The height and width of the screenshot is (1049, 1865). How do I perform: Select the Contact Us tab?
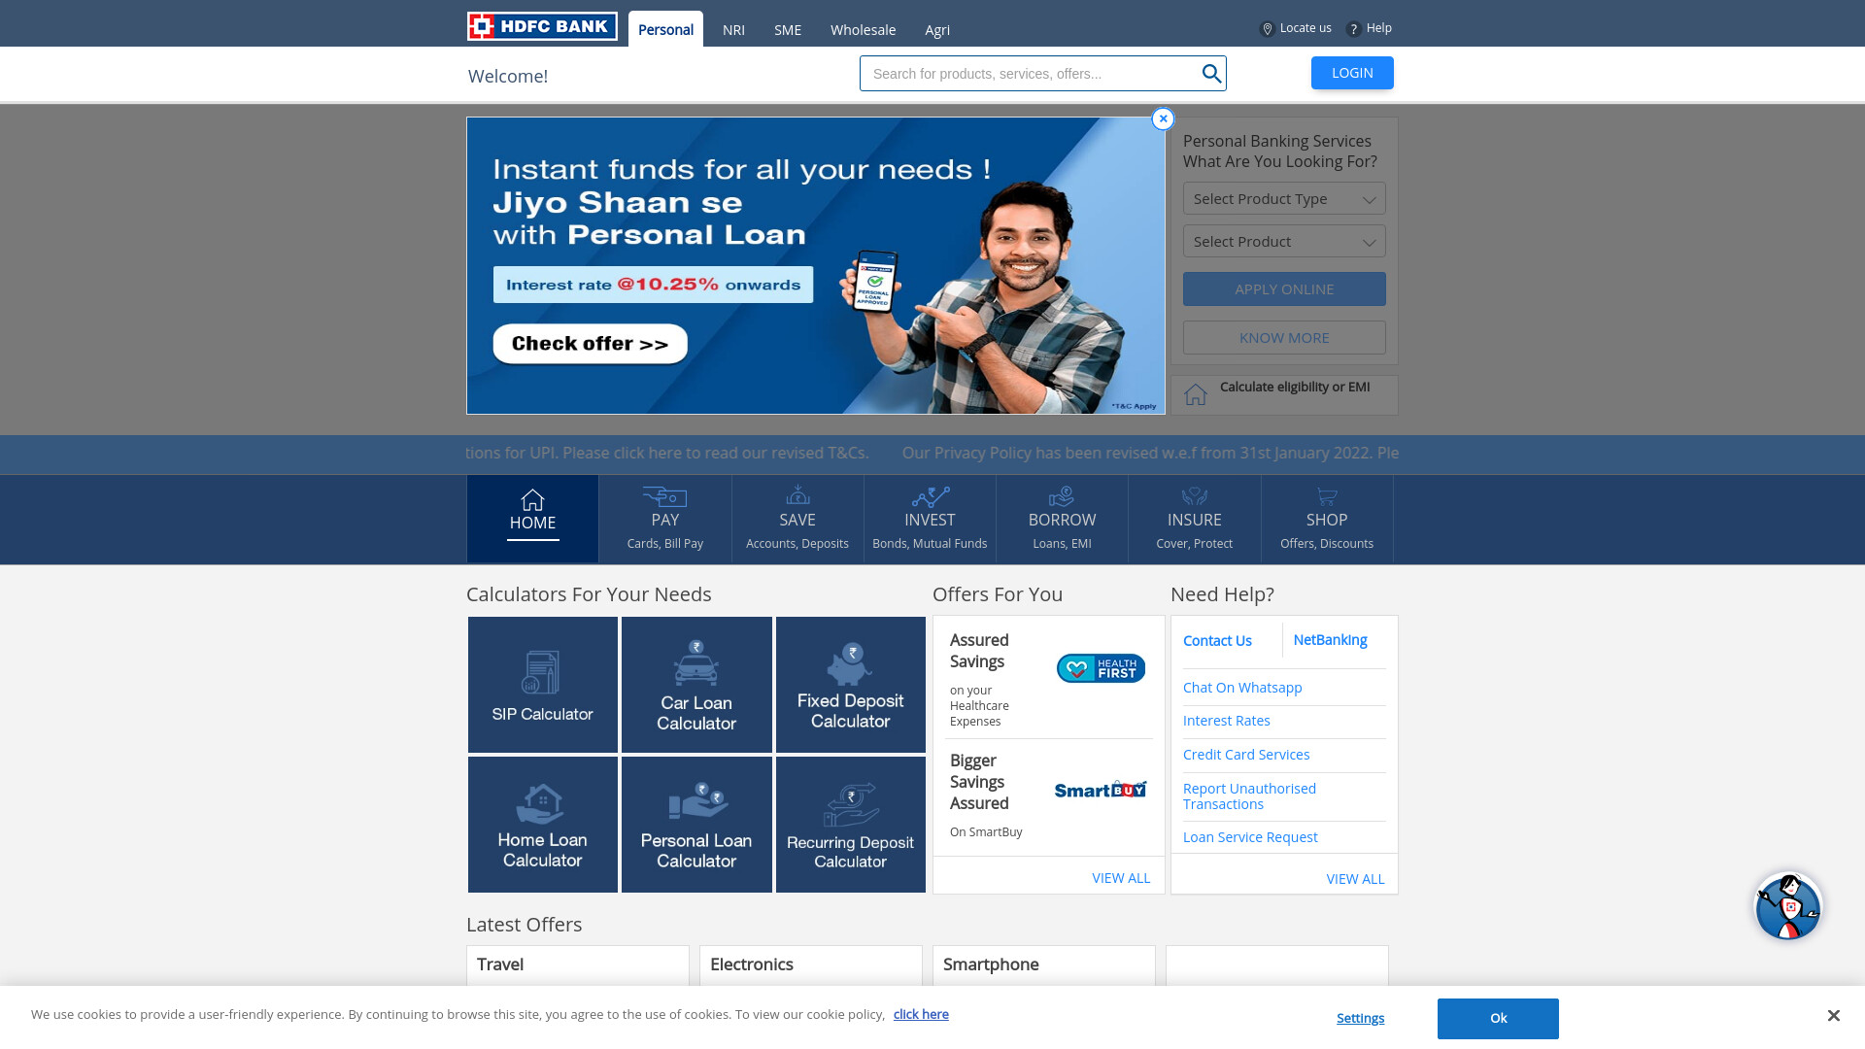point(1217,641)
